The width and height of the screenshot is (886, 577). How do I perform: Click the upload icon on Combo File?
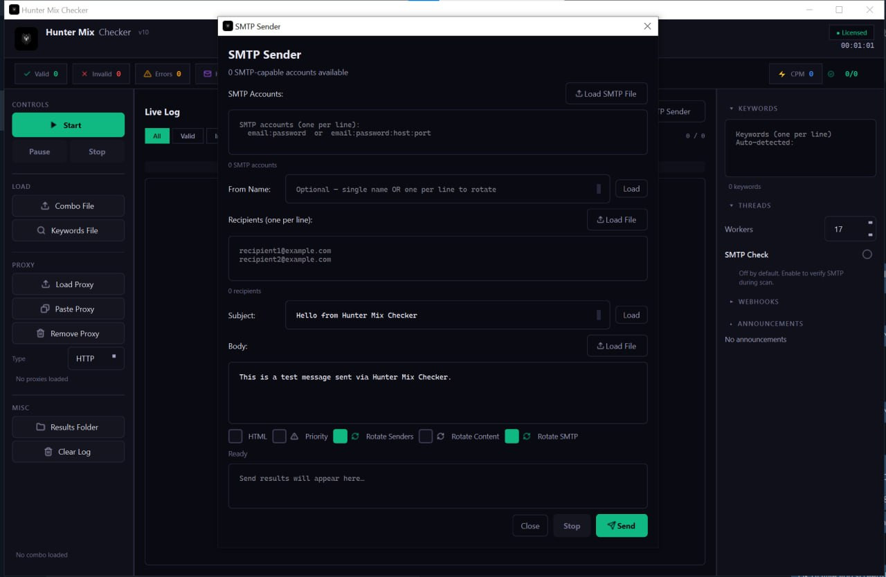[x=46, y=206]
